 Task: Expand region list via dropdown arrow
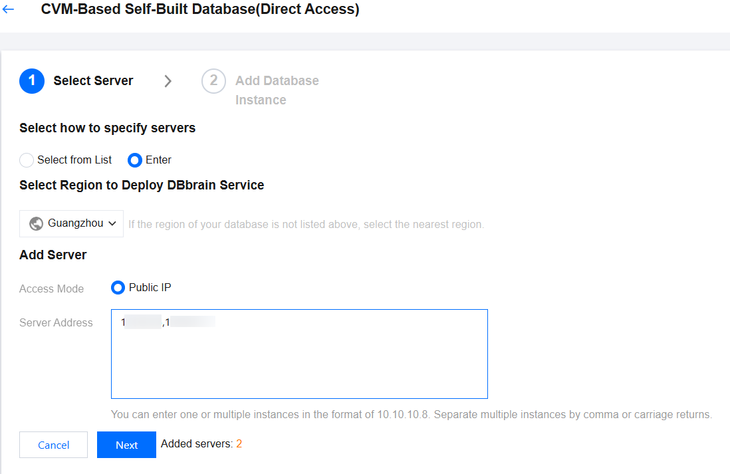tap(112, 223)
